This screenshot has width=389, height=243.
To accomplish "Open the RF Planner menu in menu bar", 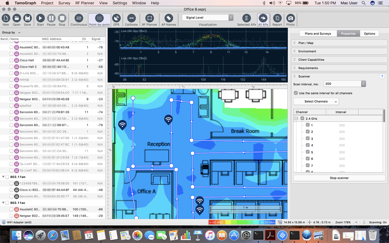I will pyautogui.click(x=85, y=3).
